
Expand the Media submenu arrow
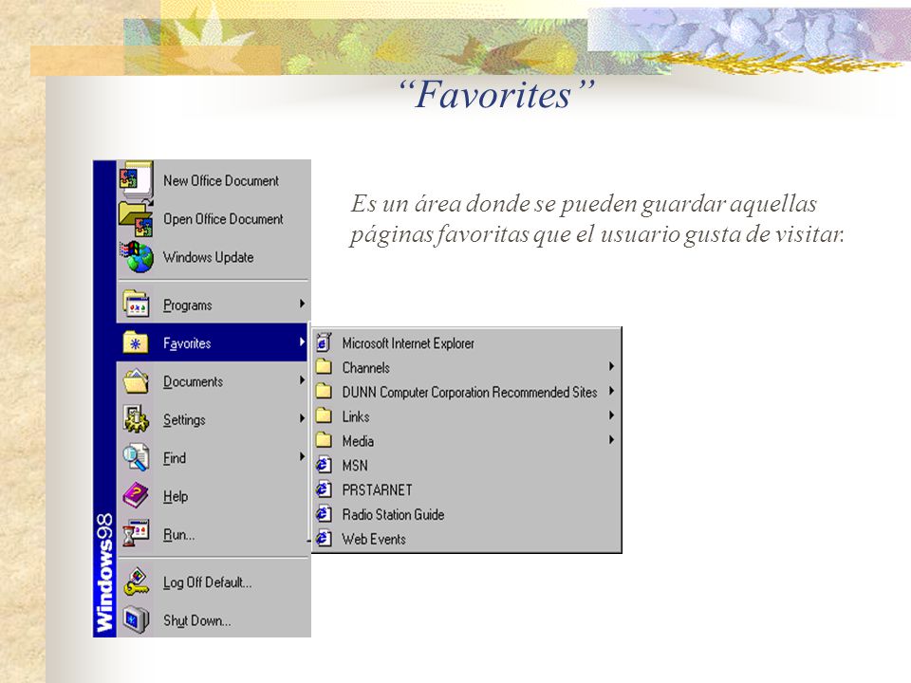(x=611, y=439)
